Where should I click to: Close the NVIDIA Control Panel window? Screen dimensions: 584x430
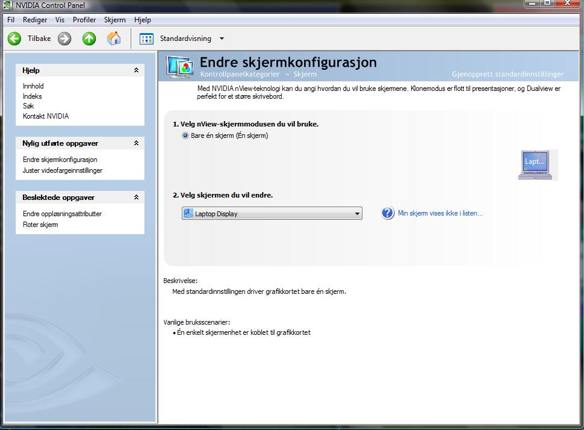click(568, 4)
